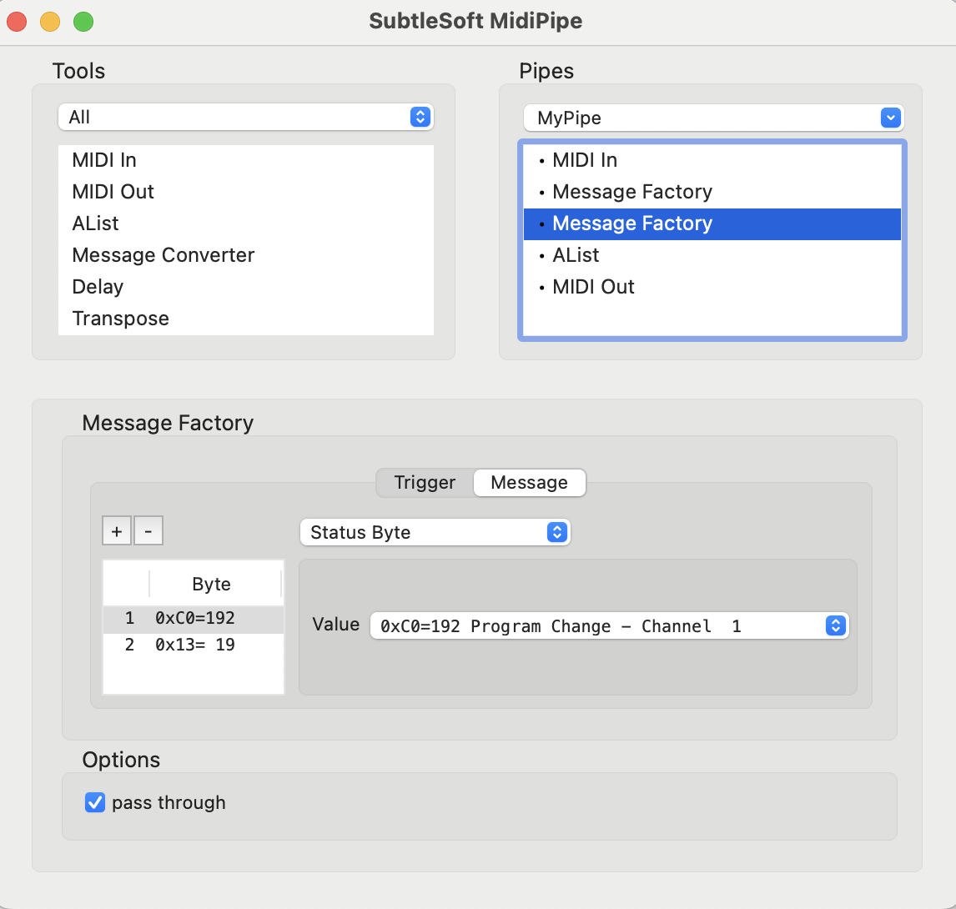Select MIDI Out in the Pipes list
Screen dimensions: 956x909
[593, 287]
